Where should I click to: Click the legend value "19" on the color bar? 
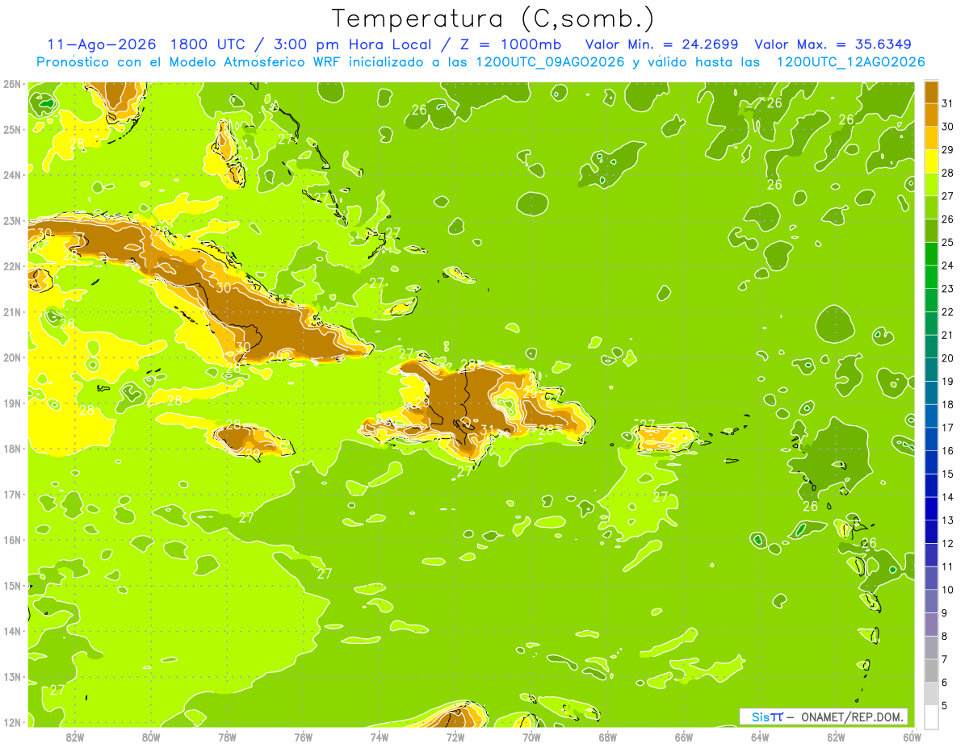pos(947,381)
